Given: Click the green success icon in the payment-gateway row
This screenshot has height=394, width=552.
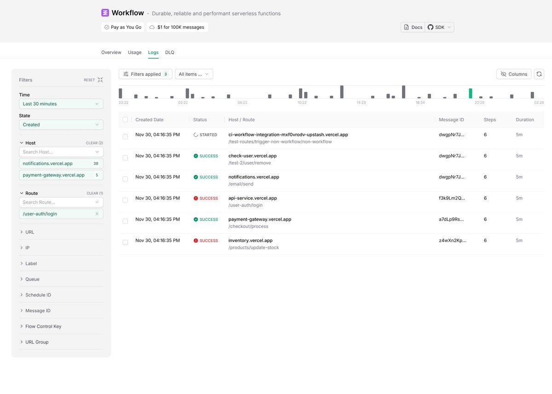Looking at the screenshot, I should 195,219.
